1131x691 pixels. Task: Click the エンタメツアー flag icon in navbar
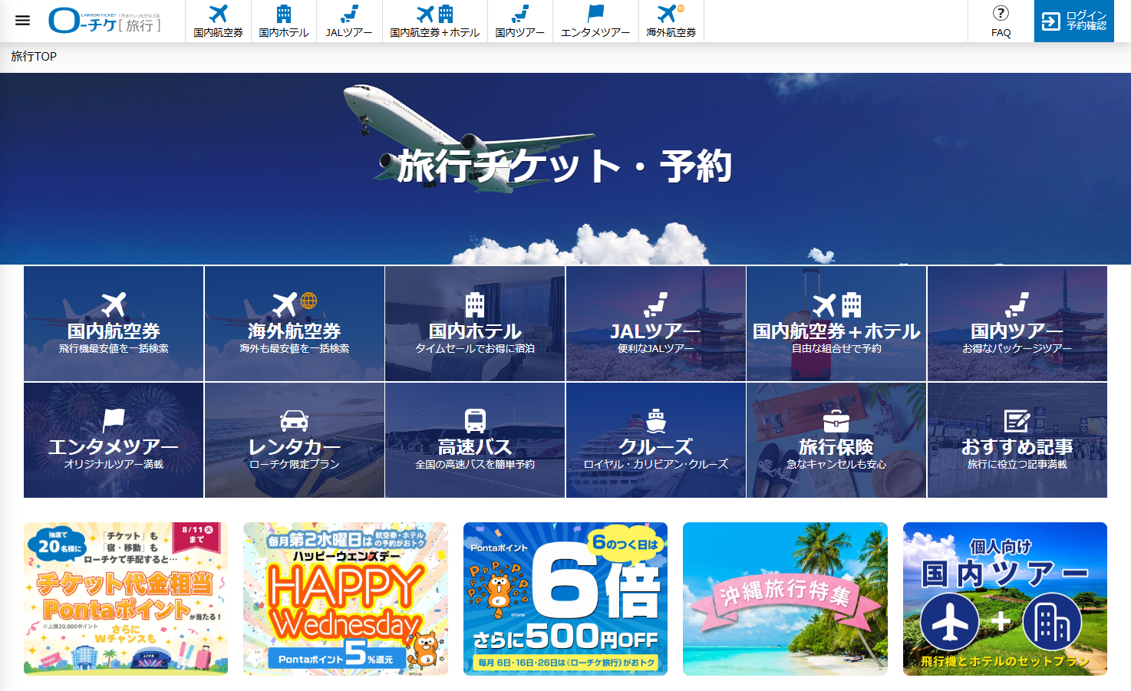tap(595, 14)
